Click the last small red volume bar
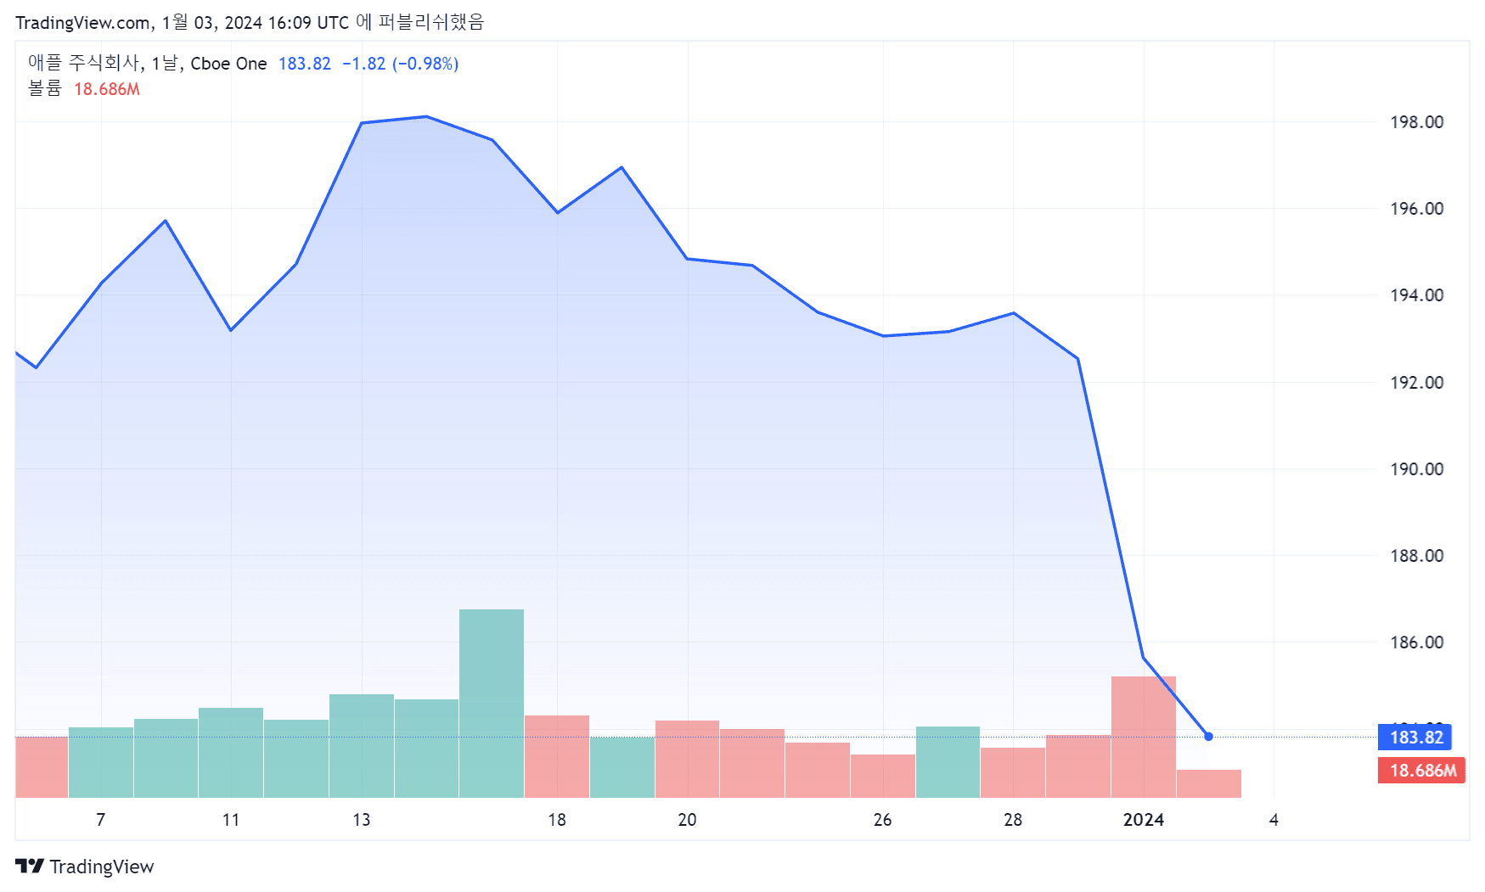 click(x=1208, y=783)
